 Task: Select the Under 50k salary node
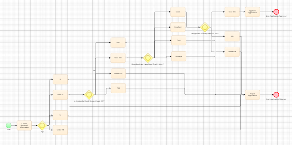click(232, 52)
